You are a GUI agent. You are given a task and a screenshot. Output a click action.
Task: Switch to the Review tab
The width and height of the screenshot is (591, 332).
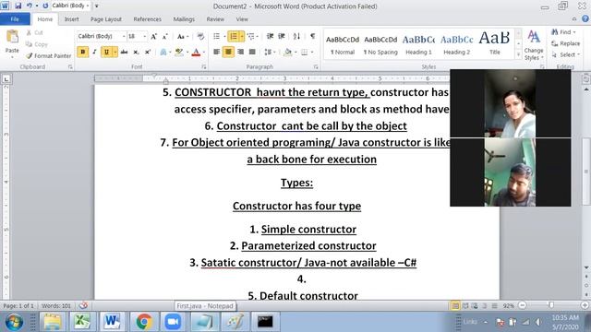click(x=215, y=18)
